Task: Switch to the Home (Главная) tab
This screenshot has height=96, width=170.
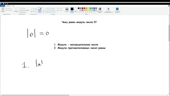Action: click(x=8, y=6)
